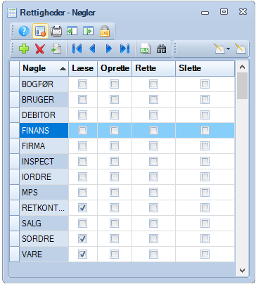
Task: Select the FIRMA key cell
Action: 44,146
